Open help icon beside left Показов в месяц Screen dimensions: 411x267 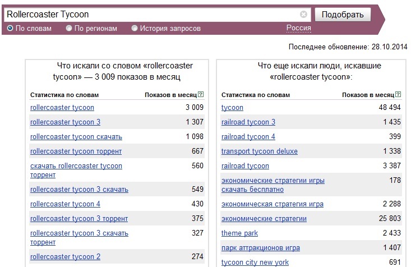click(201, 94)
